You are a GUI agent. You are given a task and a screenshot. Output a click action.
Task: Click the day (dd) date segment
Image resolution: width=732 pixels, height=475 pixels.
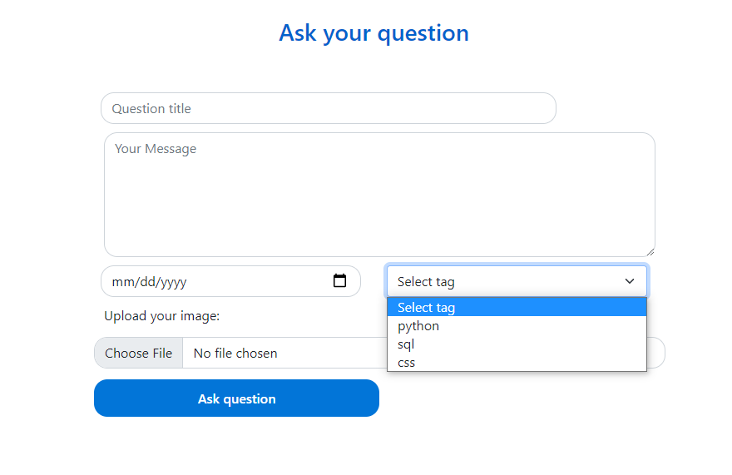click(x=146, y=282)
